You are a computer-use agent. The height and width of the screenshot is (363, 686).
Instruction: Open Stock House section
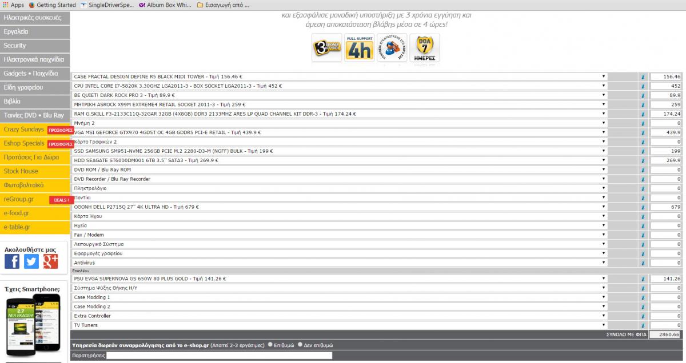35,171
